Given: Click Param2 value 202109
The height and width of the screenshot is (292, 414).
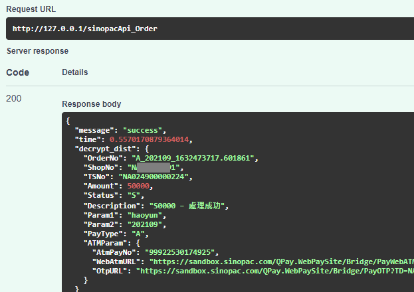Looking at the screenshot, I should [145, 225].
